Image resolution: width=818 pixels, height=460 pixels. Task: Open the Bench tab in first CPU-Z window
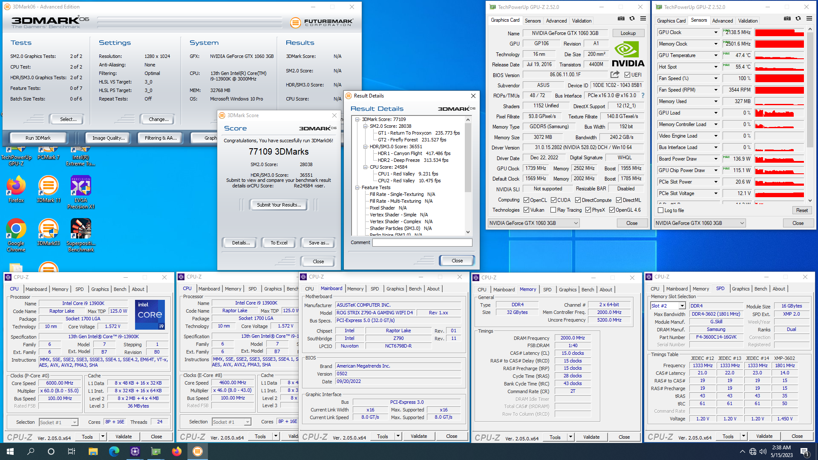120,289
